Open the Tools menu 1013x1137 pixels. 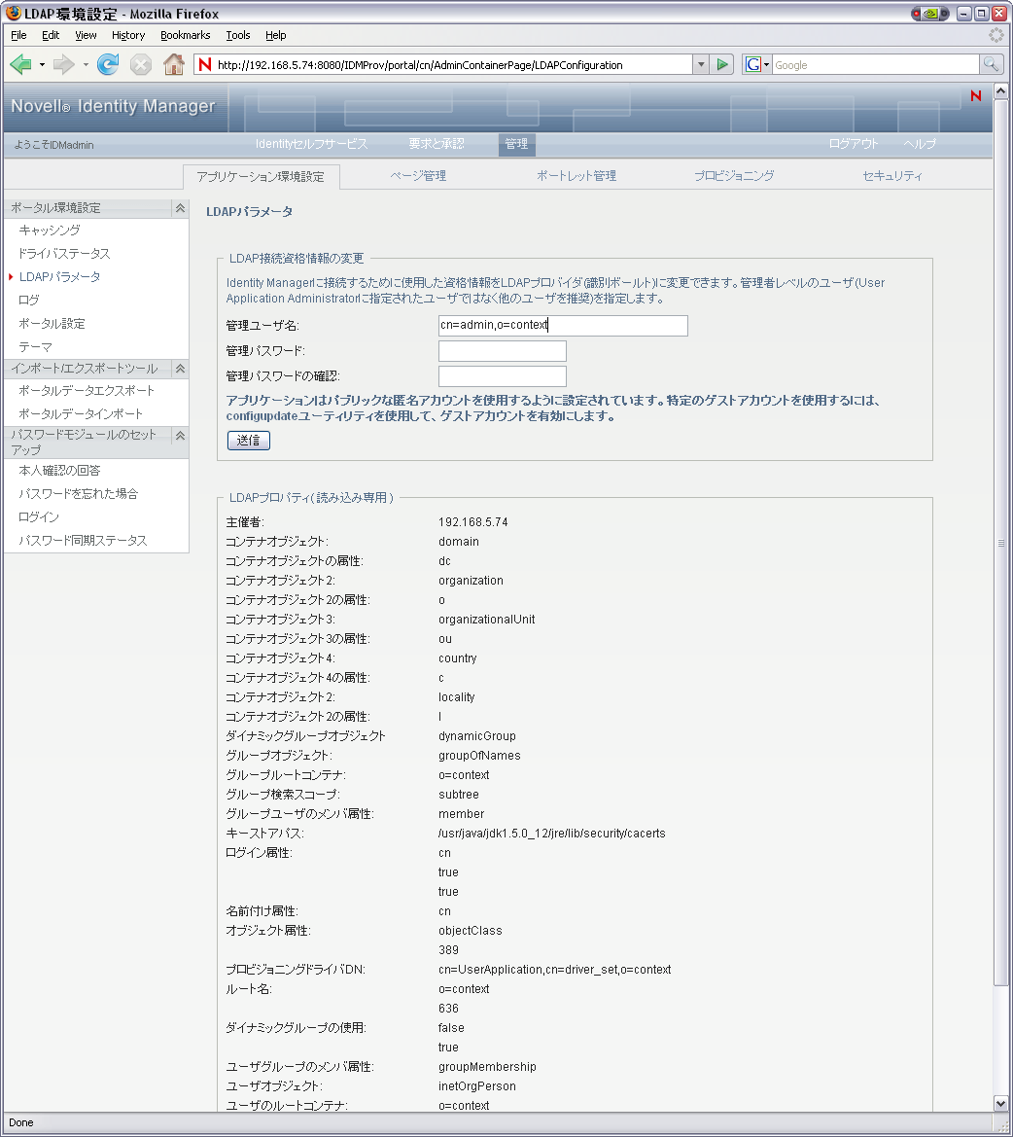point(237,35)
